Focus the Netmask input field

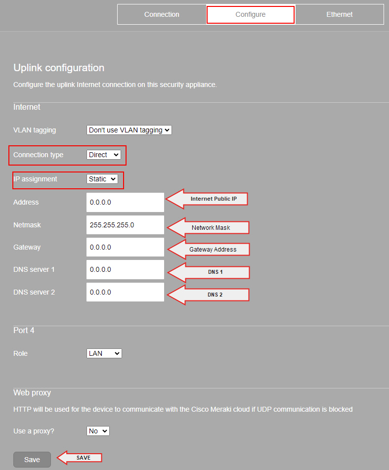pyautogui.click(x=125, y=225)
